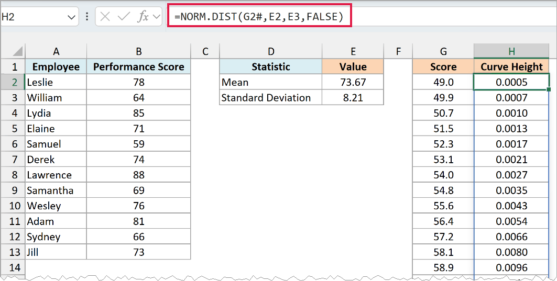Select the cell containing Samuel
This screenshot has width=557, height=281.
tap(56, 144)
